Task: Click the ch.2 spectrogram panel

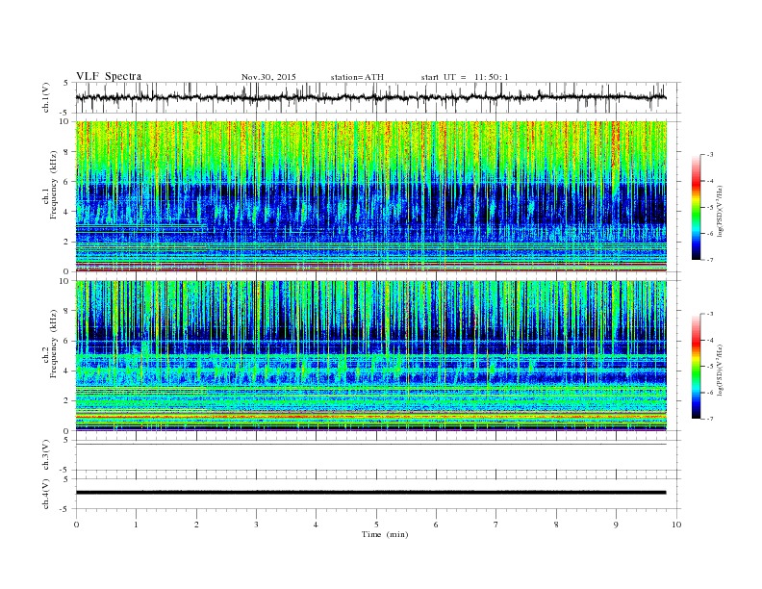Action: 371,355
